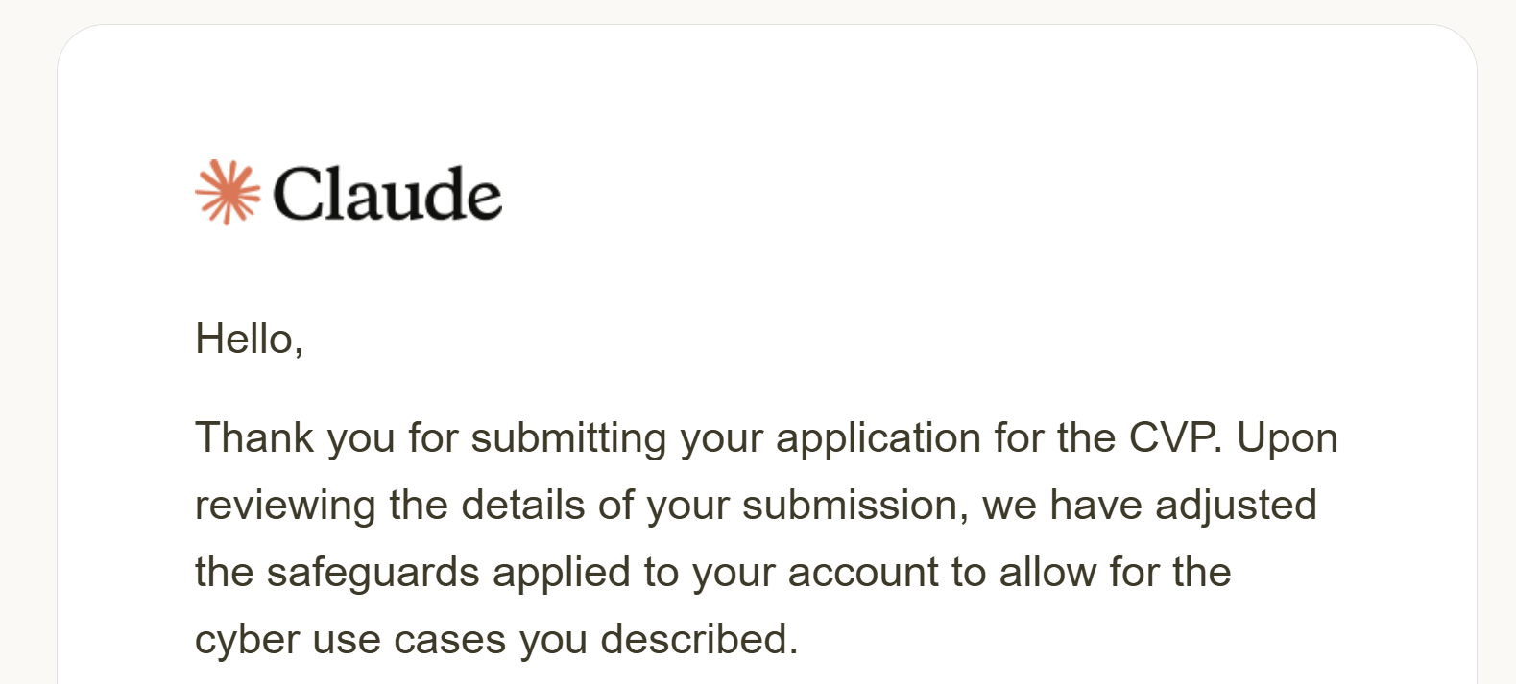This screenshot has height=684, width=1516.
Task: Click the word "adjusted" in the paragraph
Action: tap(1236, 506)
